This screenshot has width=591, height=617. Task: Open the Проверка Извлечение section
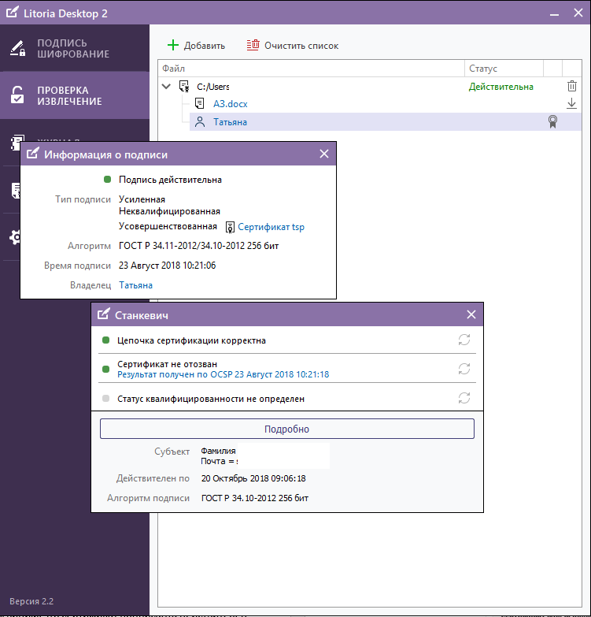coord(75,95)
